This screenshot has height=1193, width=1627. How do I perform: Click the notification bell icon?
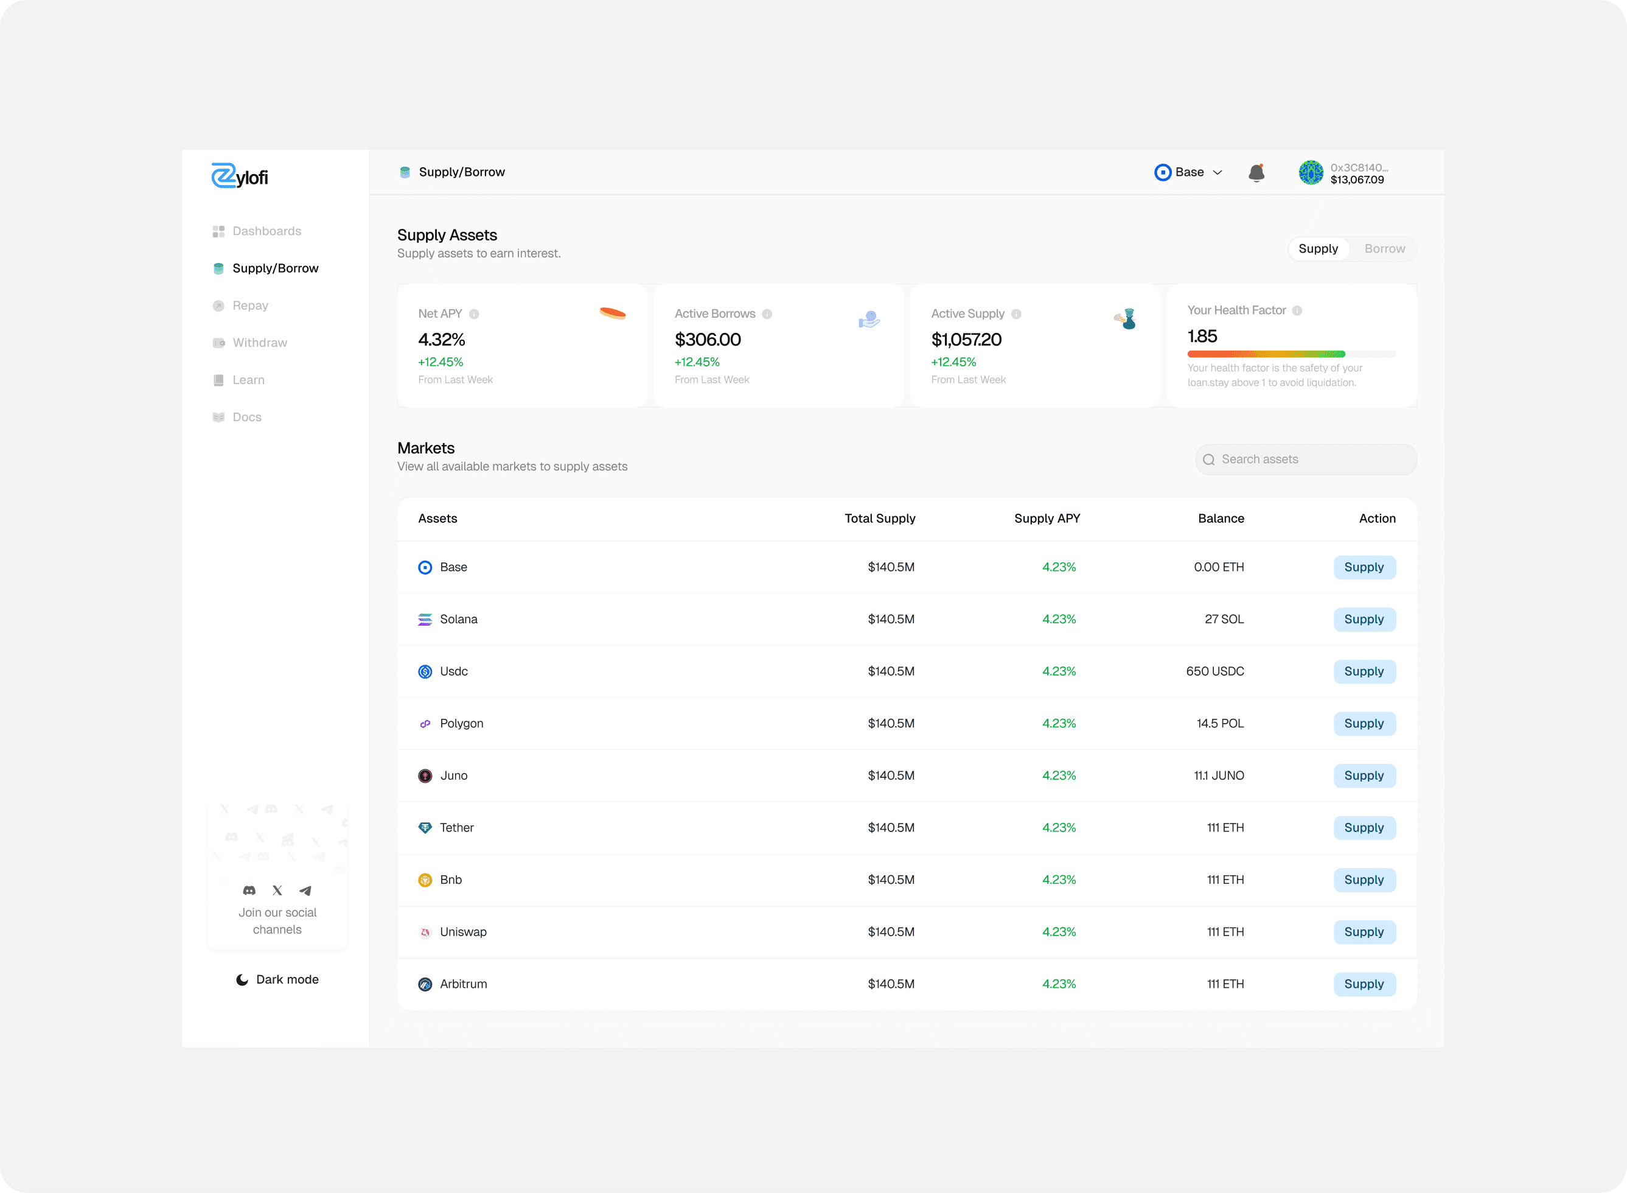[x=1256, y=173]
